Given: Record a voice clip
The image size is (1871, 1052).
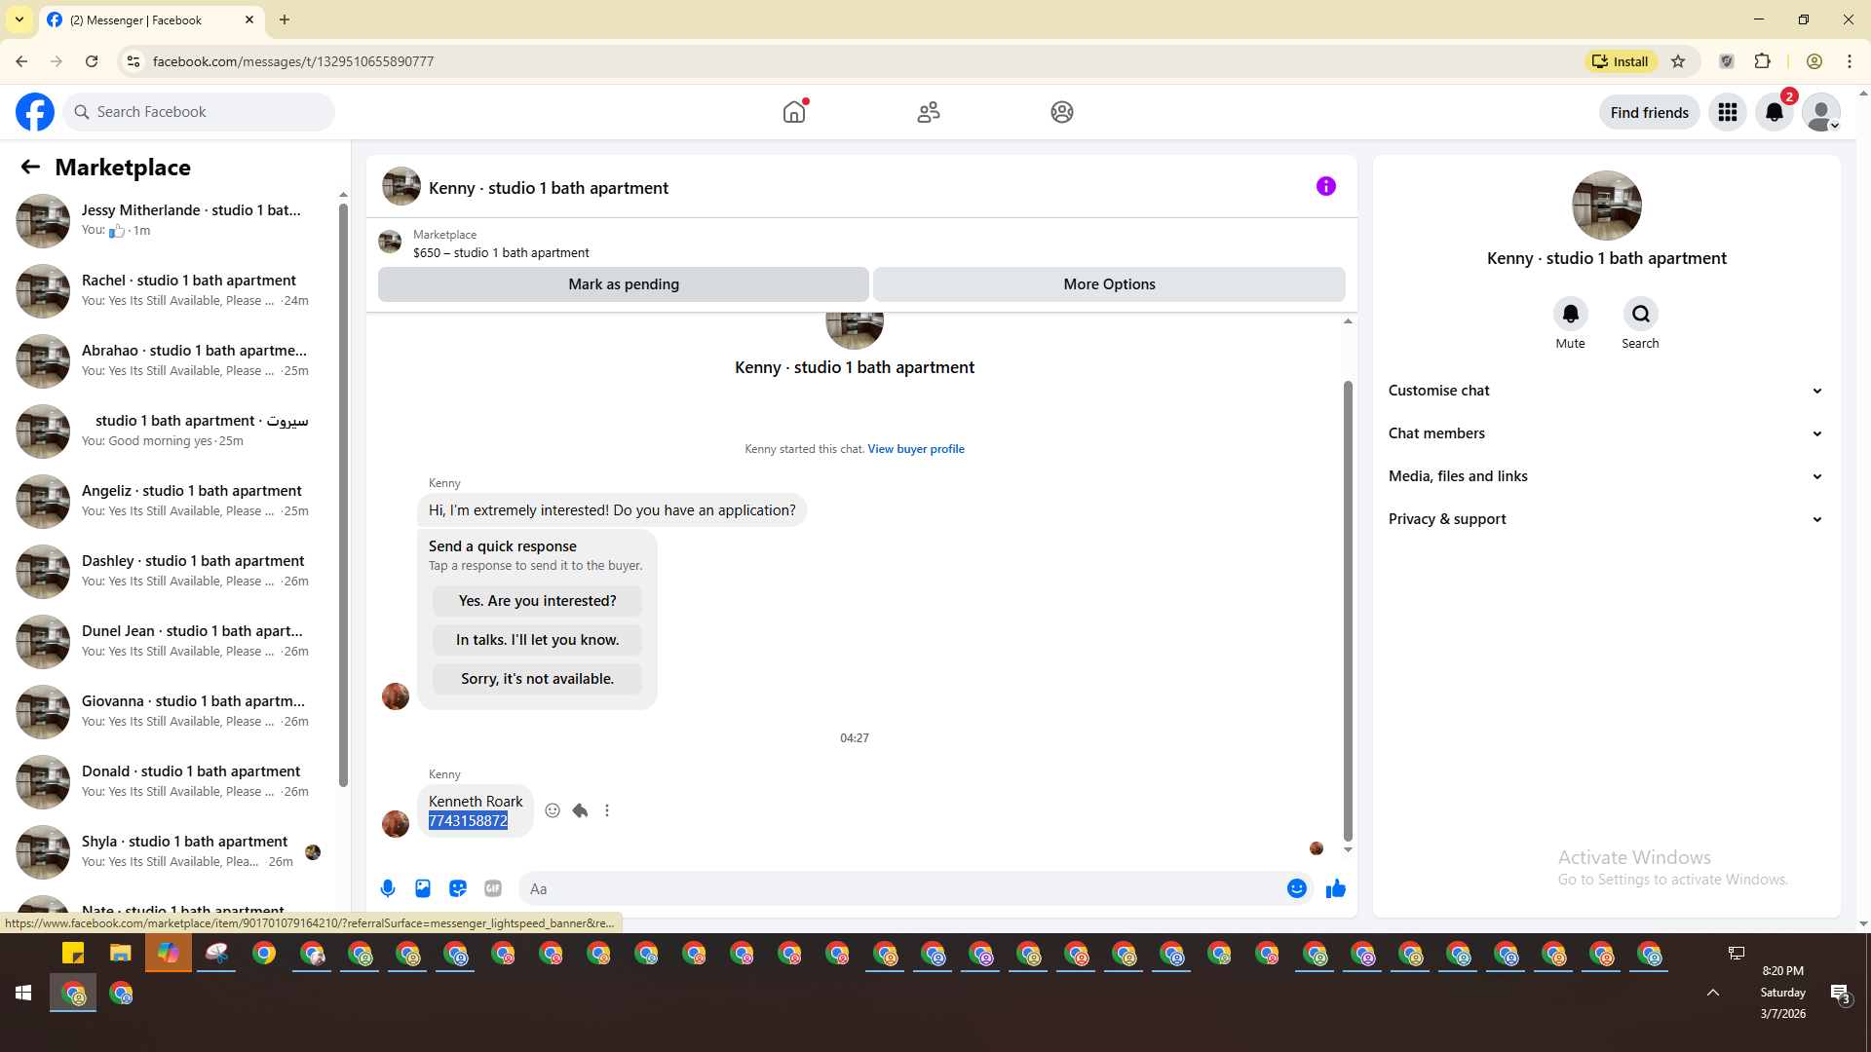Looking at the screenshot, I should (388, 888).
